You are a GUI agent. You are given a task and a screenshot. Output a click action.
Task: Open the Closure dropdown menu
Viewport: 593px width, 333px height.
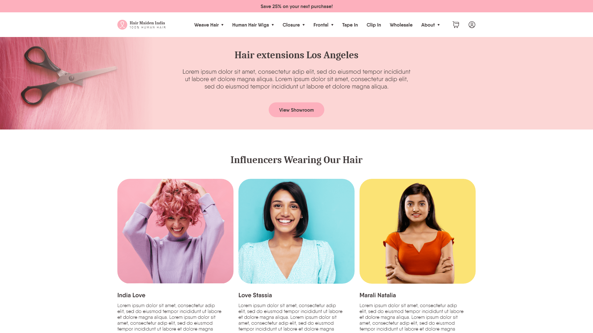click(x=294, y=25)
